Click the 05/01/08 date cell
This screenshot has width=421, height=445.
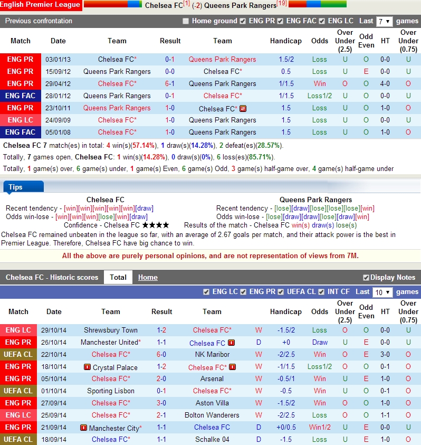point(58,132)
